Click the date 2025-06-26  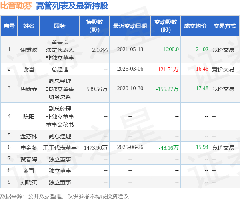pyautogui.click(x=130, y=147)
